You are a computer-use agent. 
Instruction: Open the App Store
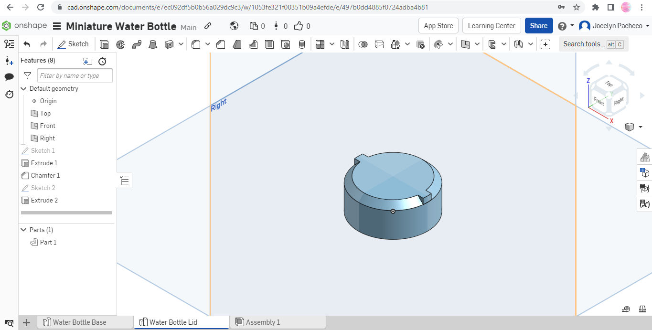pos(438,26)
